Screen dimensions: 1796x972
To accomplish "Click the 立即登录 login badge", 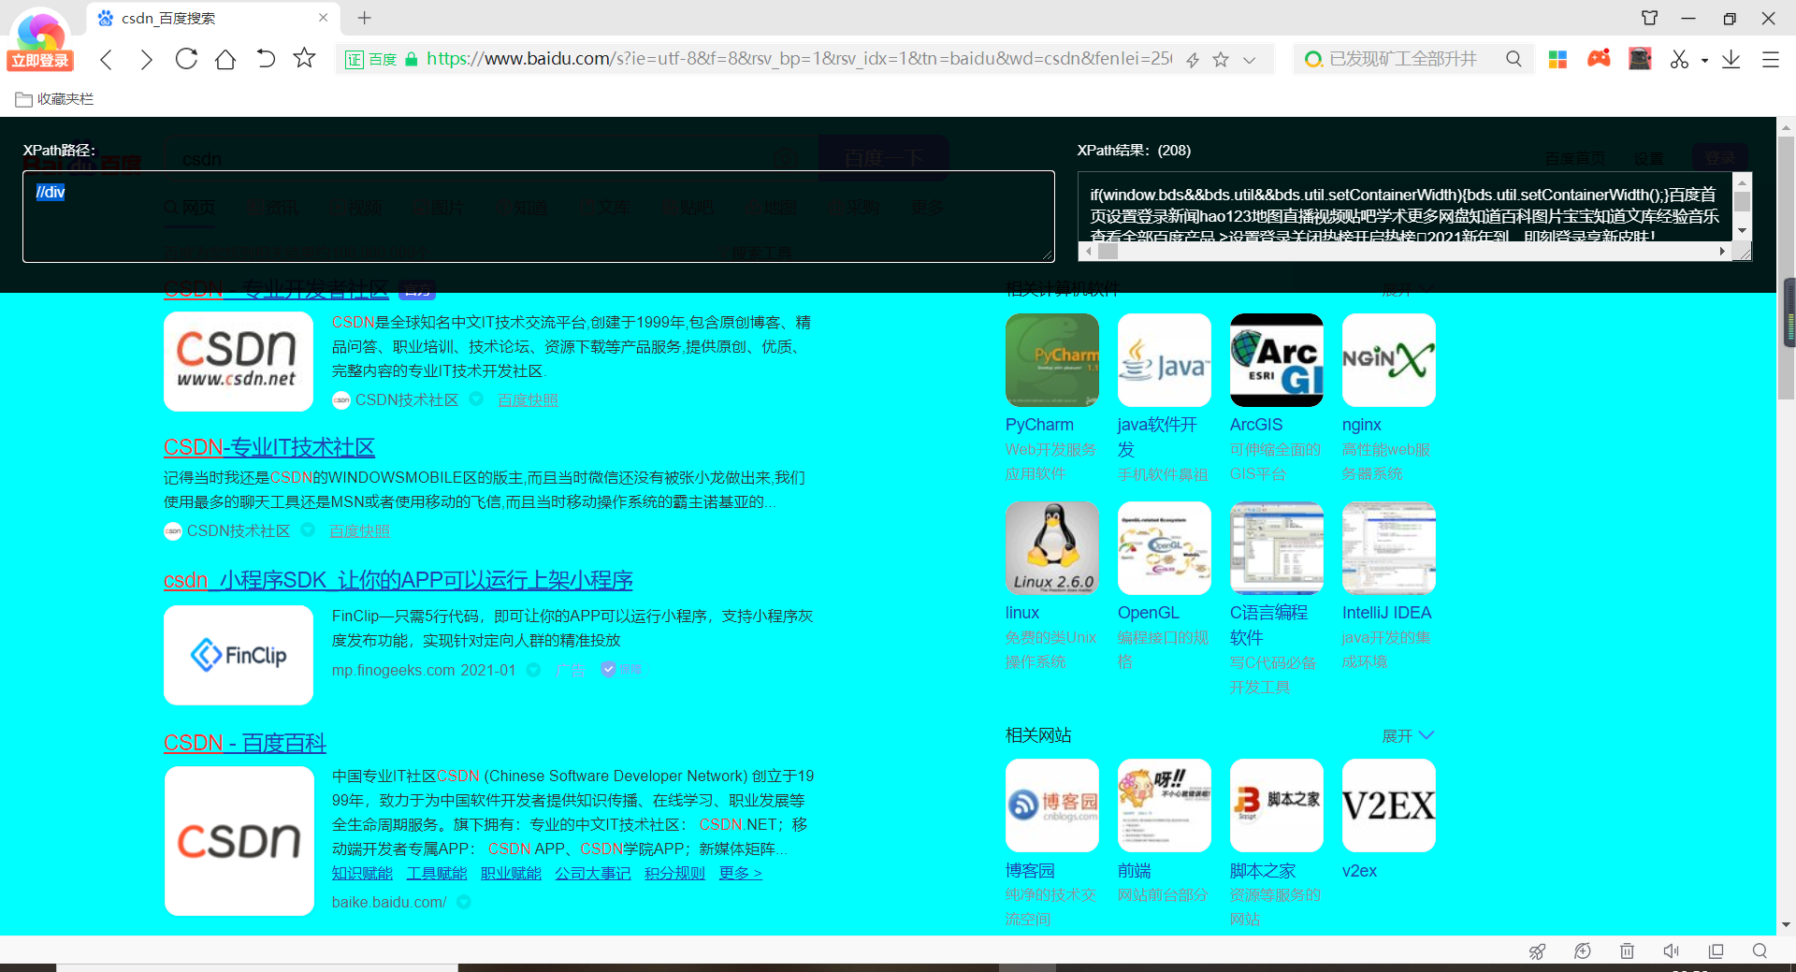I will pyautogui.click(x=39, y=61).
